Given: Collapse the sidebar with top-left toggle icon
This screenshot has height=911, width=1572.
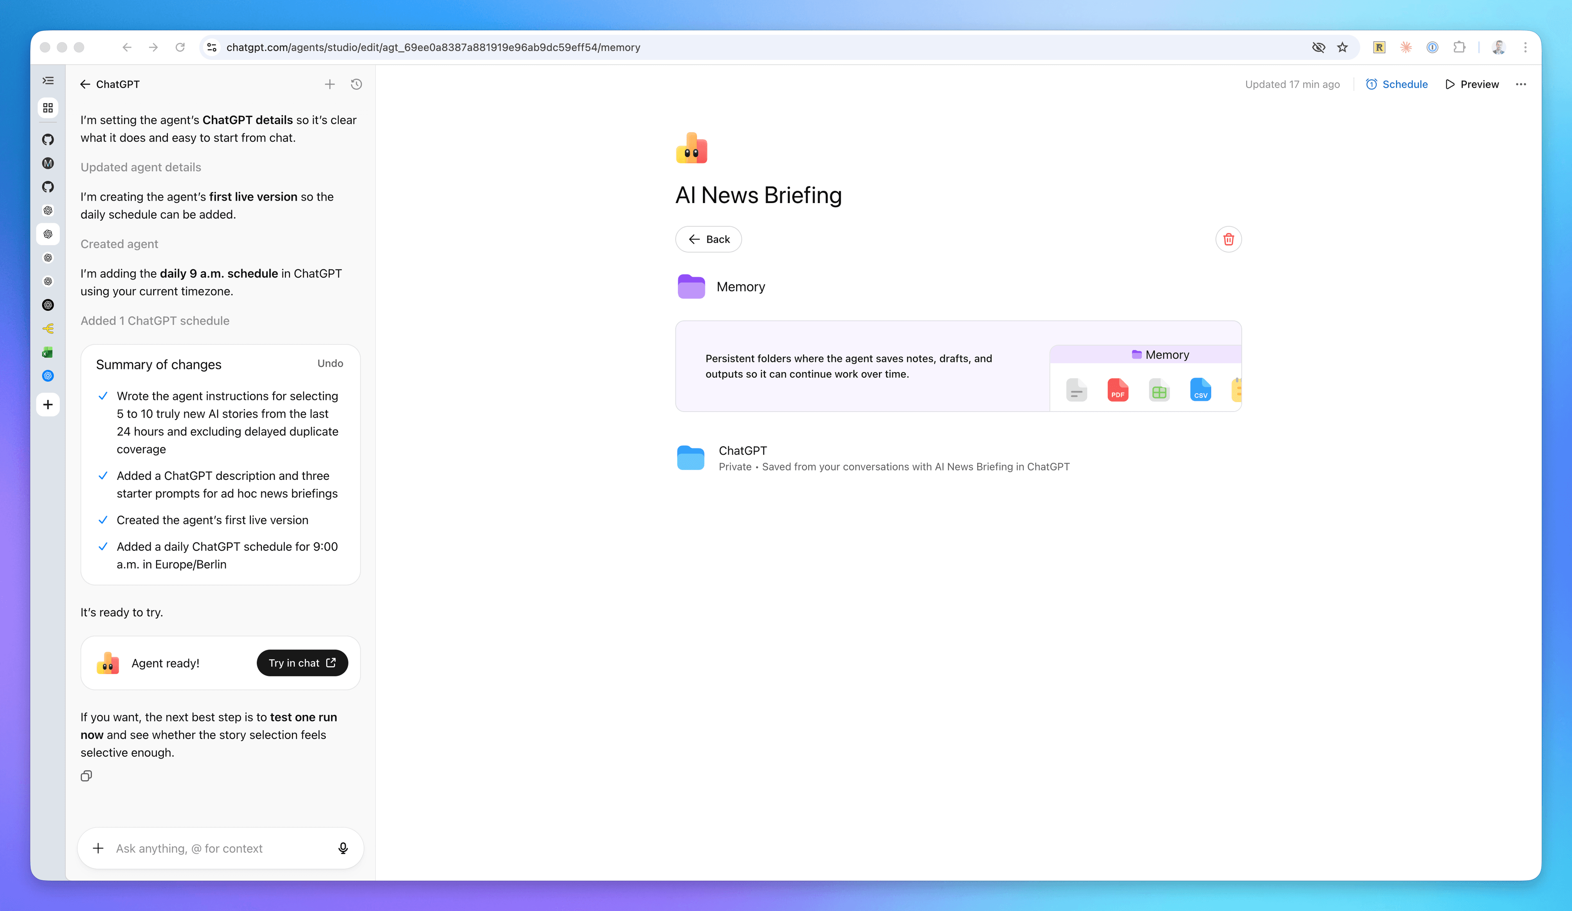Looking at the screenshot, I should click(x=48, y=81).
